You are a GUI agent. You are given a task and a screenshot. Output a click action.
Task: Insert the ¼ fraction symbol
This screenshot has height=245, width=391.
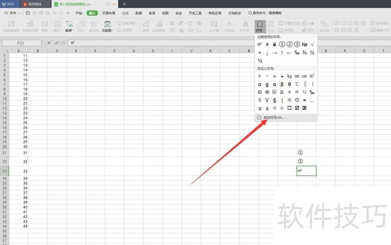click(260, 61)
